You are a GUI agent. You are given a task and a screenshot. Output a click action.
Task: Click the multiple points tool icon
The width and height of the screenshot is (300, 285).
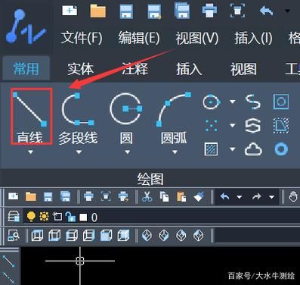[212, 125]
